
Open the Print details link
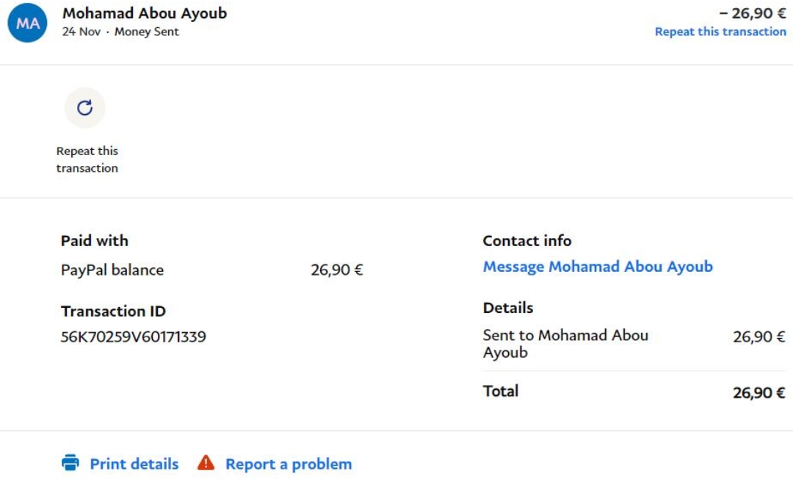(134, 464)
